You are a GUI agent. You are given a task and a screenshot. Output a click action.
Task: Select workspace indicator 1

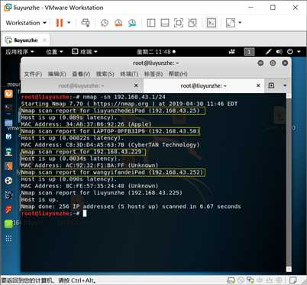(249, 52)
